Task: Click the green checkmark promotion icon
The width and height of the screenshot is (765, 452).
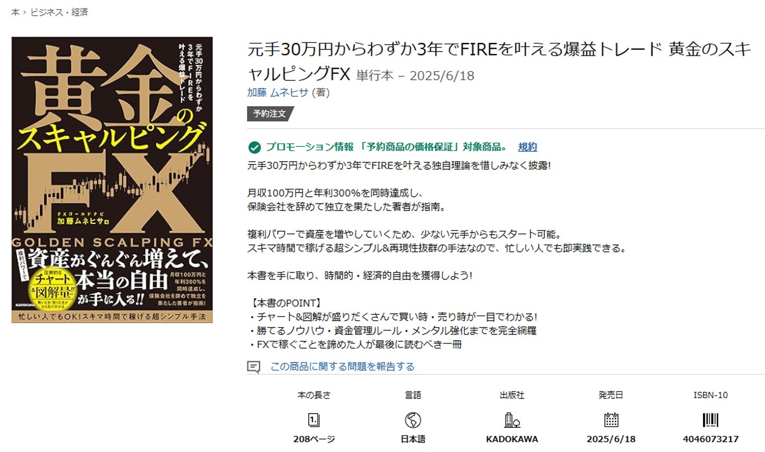Action: [x=254, y=147]
